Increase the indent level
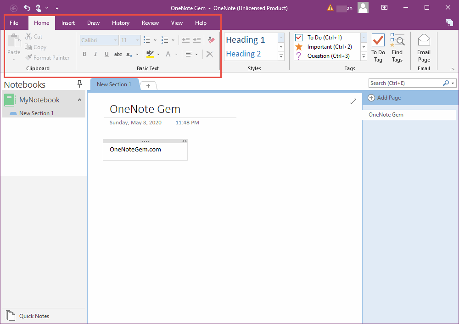Screen dimensions: 459x324 197,40
